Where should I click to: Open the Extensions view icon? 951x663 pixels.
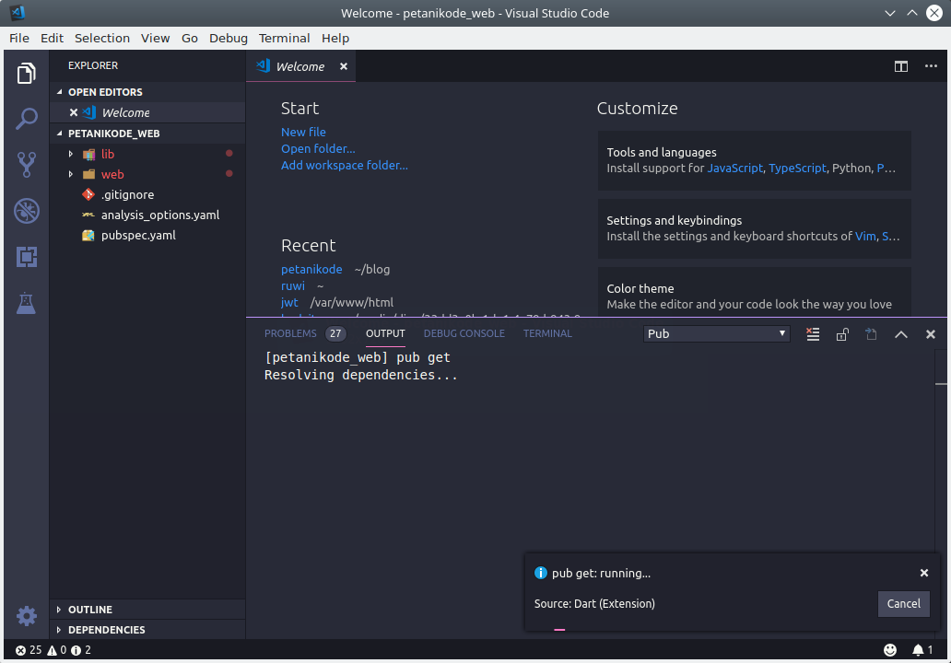[27, 257]
